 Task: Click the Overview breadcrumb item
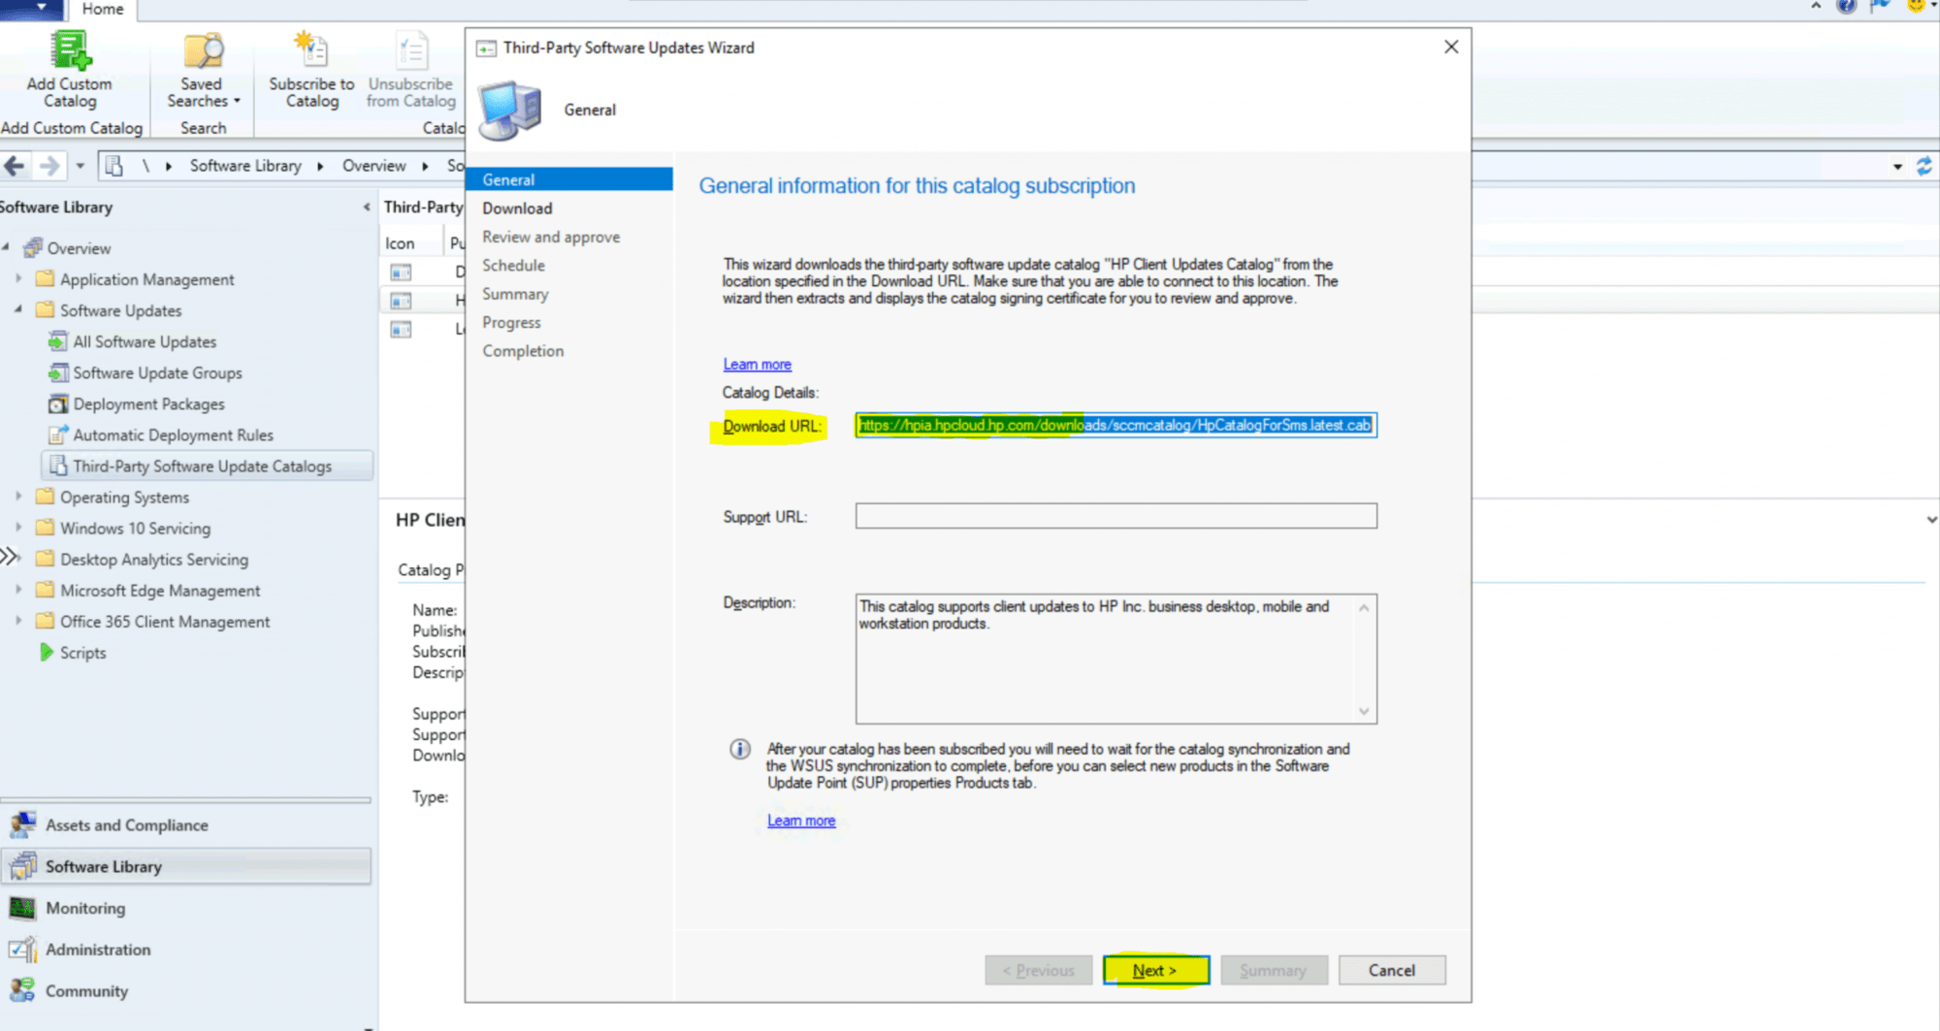[373, 166]
